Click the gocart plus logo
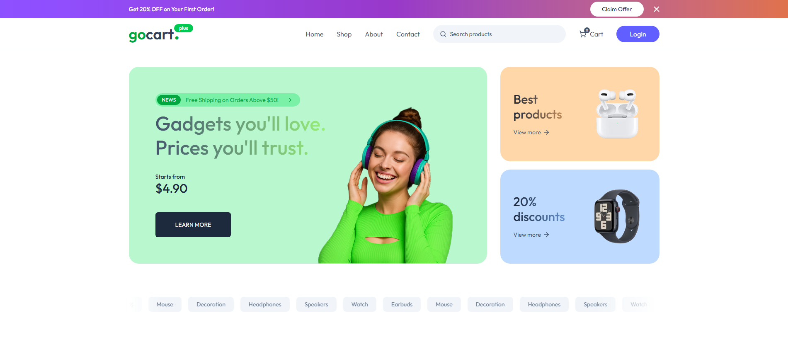 click(x=161, y=34)
